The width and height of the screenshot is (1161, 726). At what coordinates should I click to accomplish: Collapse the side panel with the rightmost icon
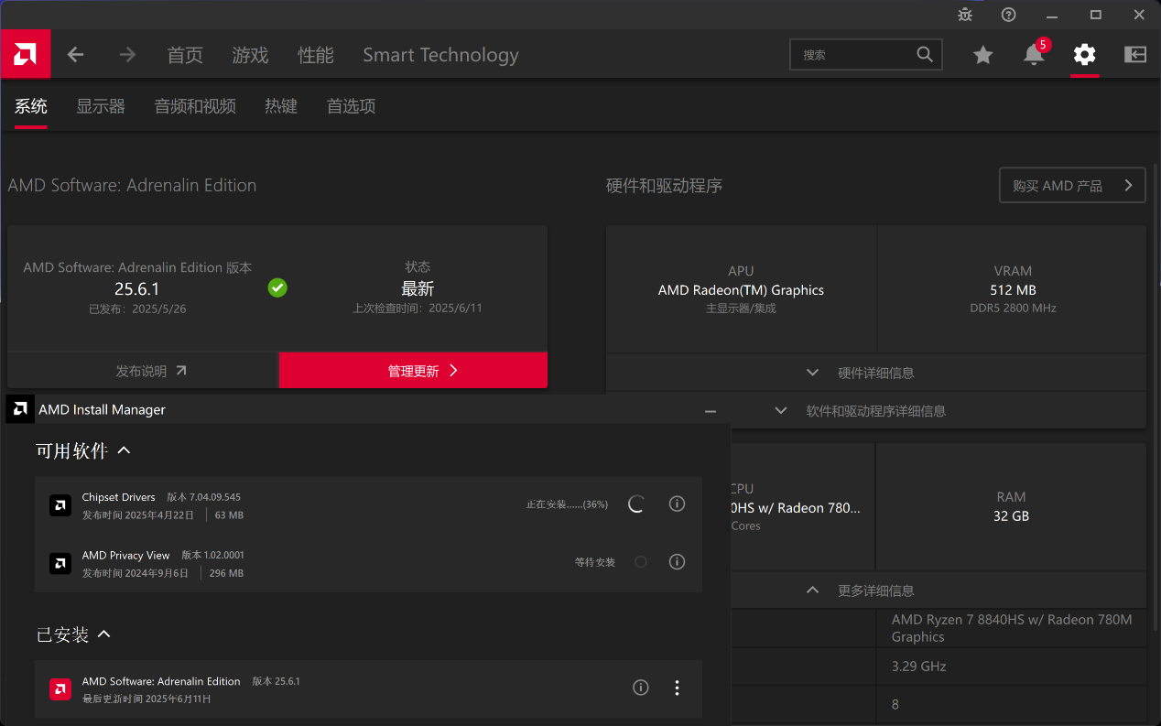1134,55
